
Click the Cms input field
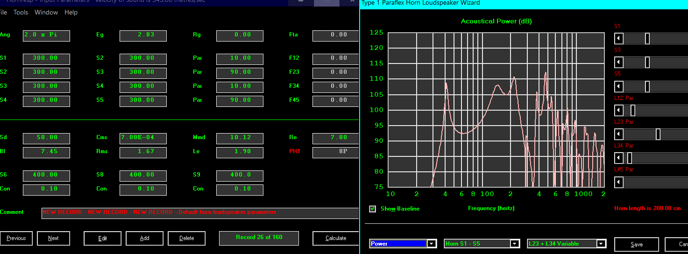[143, 139]
